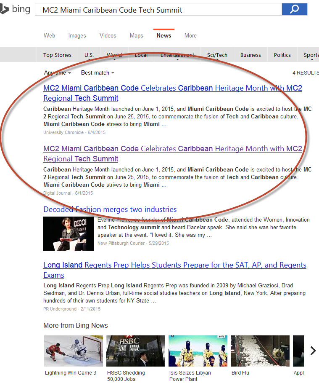319x383 pixels.
Task: Open the University Chronicle MC2 article link
Action: tap(173, 93)
